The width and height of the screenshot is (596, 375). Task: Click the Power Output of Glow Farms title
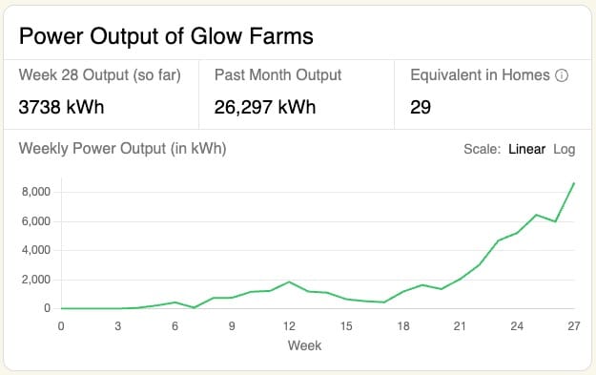[166, 36]
